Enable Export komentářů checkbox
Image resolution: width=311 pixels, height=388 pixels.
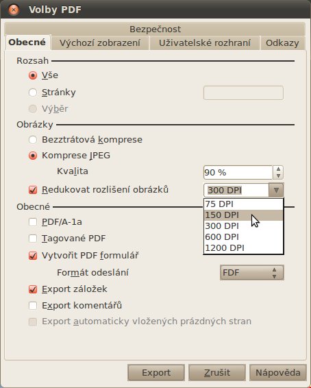click(x=33, y=306)
